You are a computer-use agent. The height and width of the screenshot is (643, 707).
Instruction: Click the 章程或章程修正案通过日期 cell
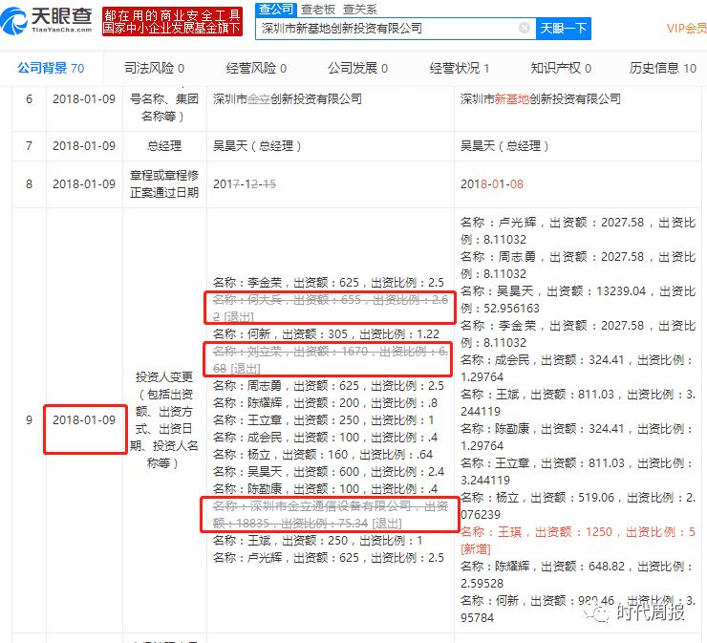tap(164, 184)
